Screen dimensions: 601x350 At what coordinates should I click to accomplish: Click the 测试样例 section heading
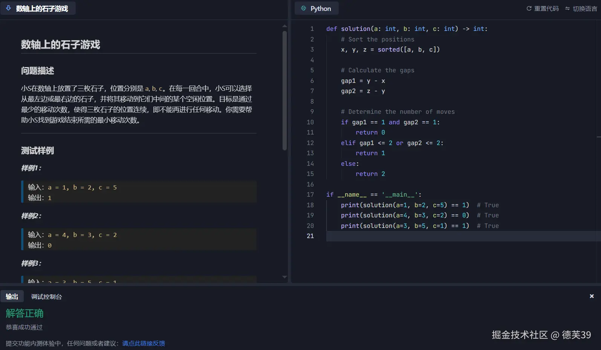[x=38, y=151]
